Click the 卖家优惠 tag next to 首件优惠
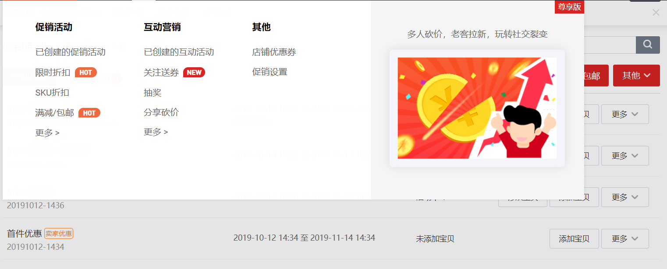This screenshot has width=667, height=269. click(x=59, y=234)
